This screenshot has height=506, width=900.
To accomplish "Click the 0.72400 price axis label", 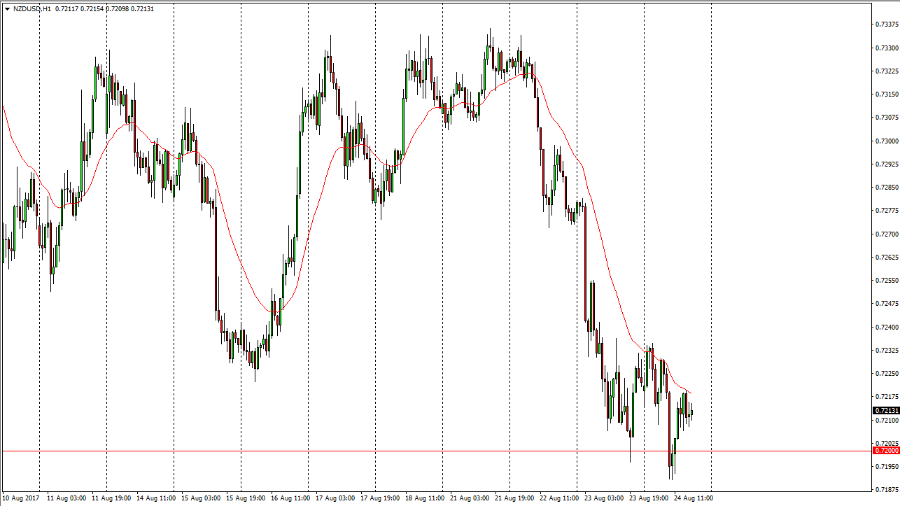I will pos(885,327).
